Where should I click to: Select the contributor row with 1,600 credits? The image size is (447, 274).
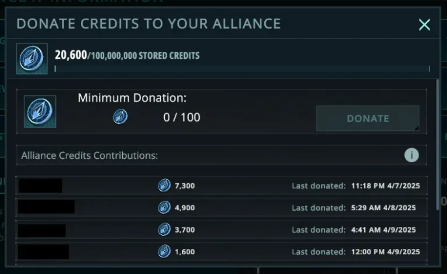(x=221, y=252)
